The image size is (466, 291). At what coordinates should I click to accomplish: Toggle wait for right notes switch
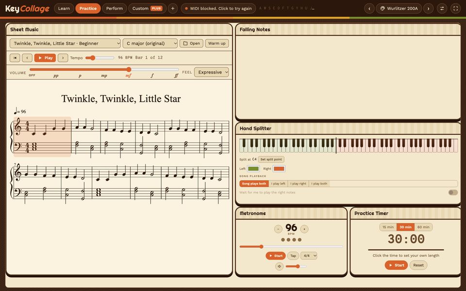(x=453, y=193)
